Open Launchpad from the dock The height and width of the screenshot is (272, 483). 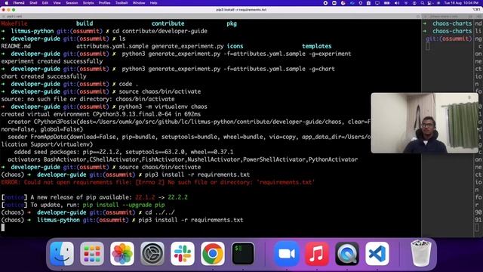coord(92,254)
